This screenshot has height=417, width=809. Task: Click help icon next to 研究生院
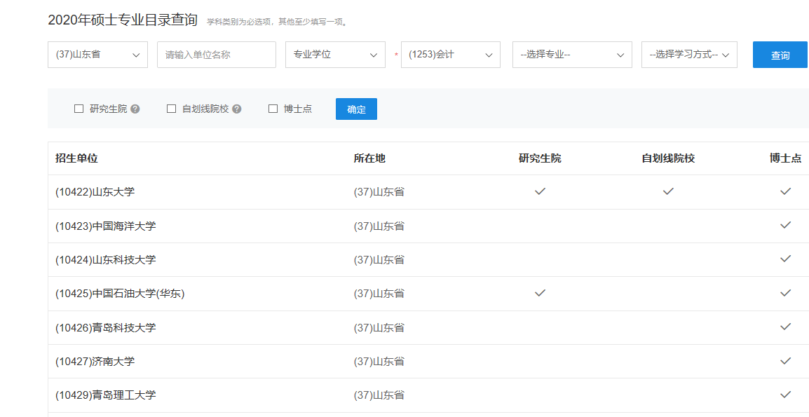135,109
